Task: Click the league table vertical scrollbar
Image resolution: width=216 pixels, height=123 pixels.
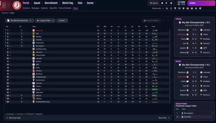Action: [x=170, y=66]
